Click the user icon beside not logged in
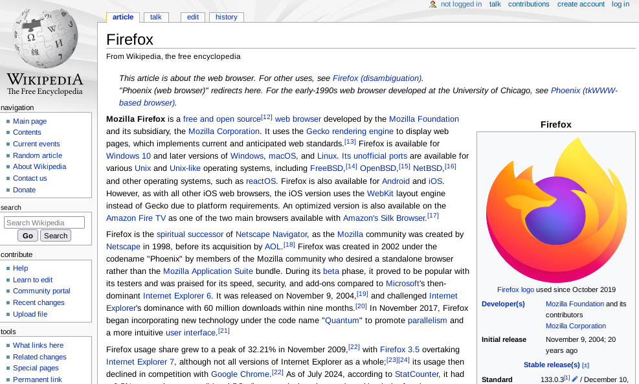This screenshot has height=384, width=639. (x=432, y=4)
